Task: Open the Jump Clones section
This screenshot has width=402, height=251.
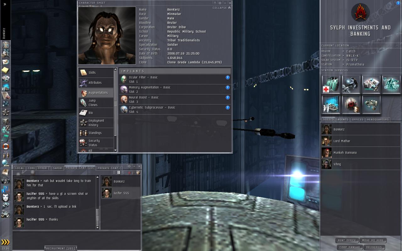Action: click(96, 103)
